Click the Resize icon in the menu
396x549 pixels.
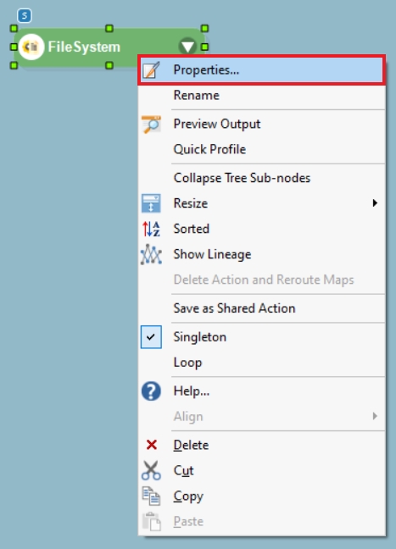point(151,203)
